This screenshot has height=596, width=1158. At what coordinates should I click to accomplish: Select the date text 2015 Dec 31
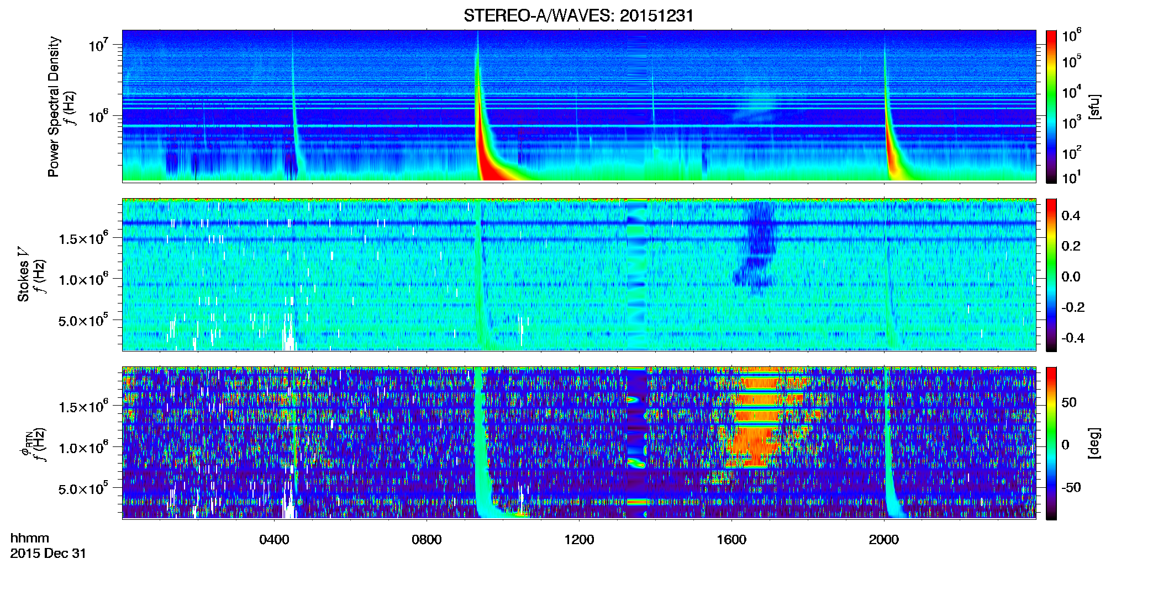point(48,554)
